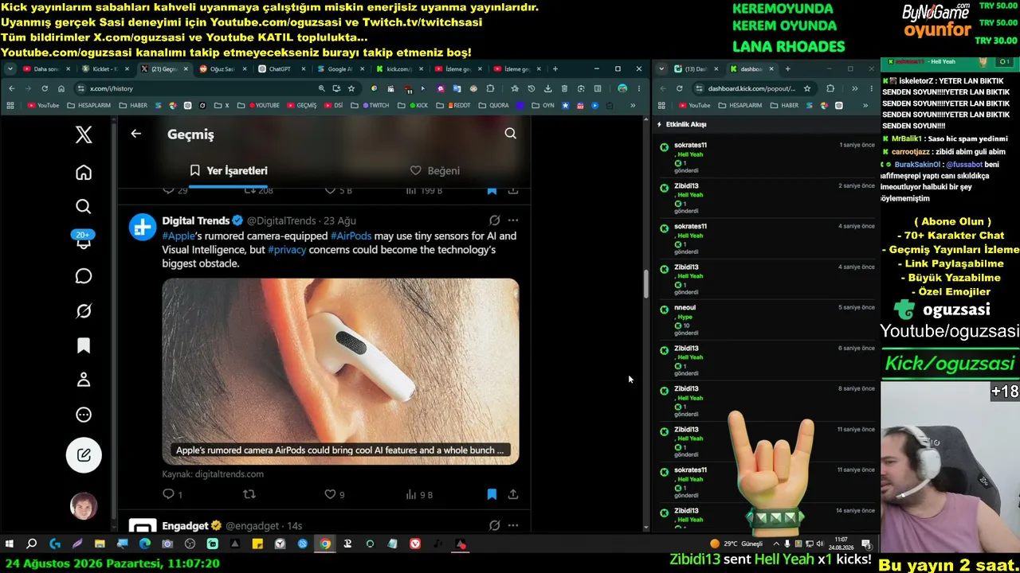
Task: Open new tab in X browser window
Action: coord(555,69)
